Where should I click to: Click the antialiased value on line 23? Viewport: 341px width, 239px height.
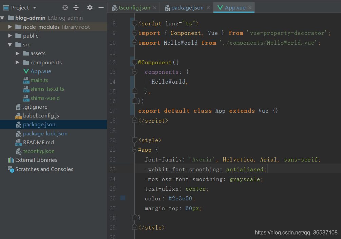tap(245, 169)
